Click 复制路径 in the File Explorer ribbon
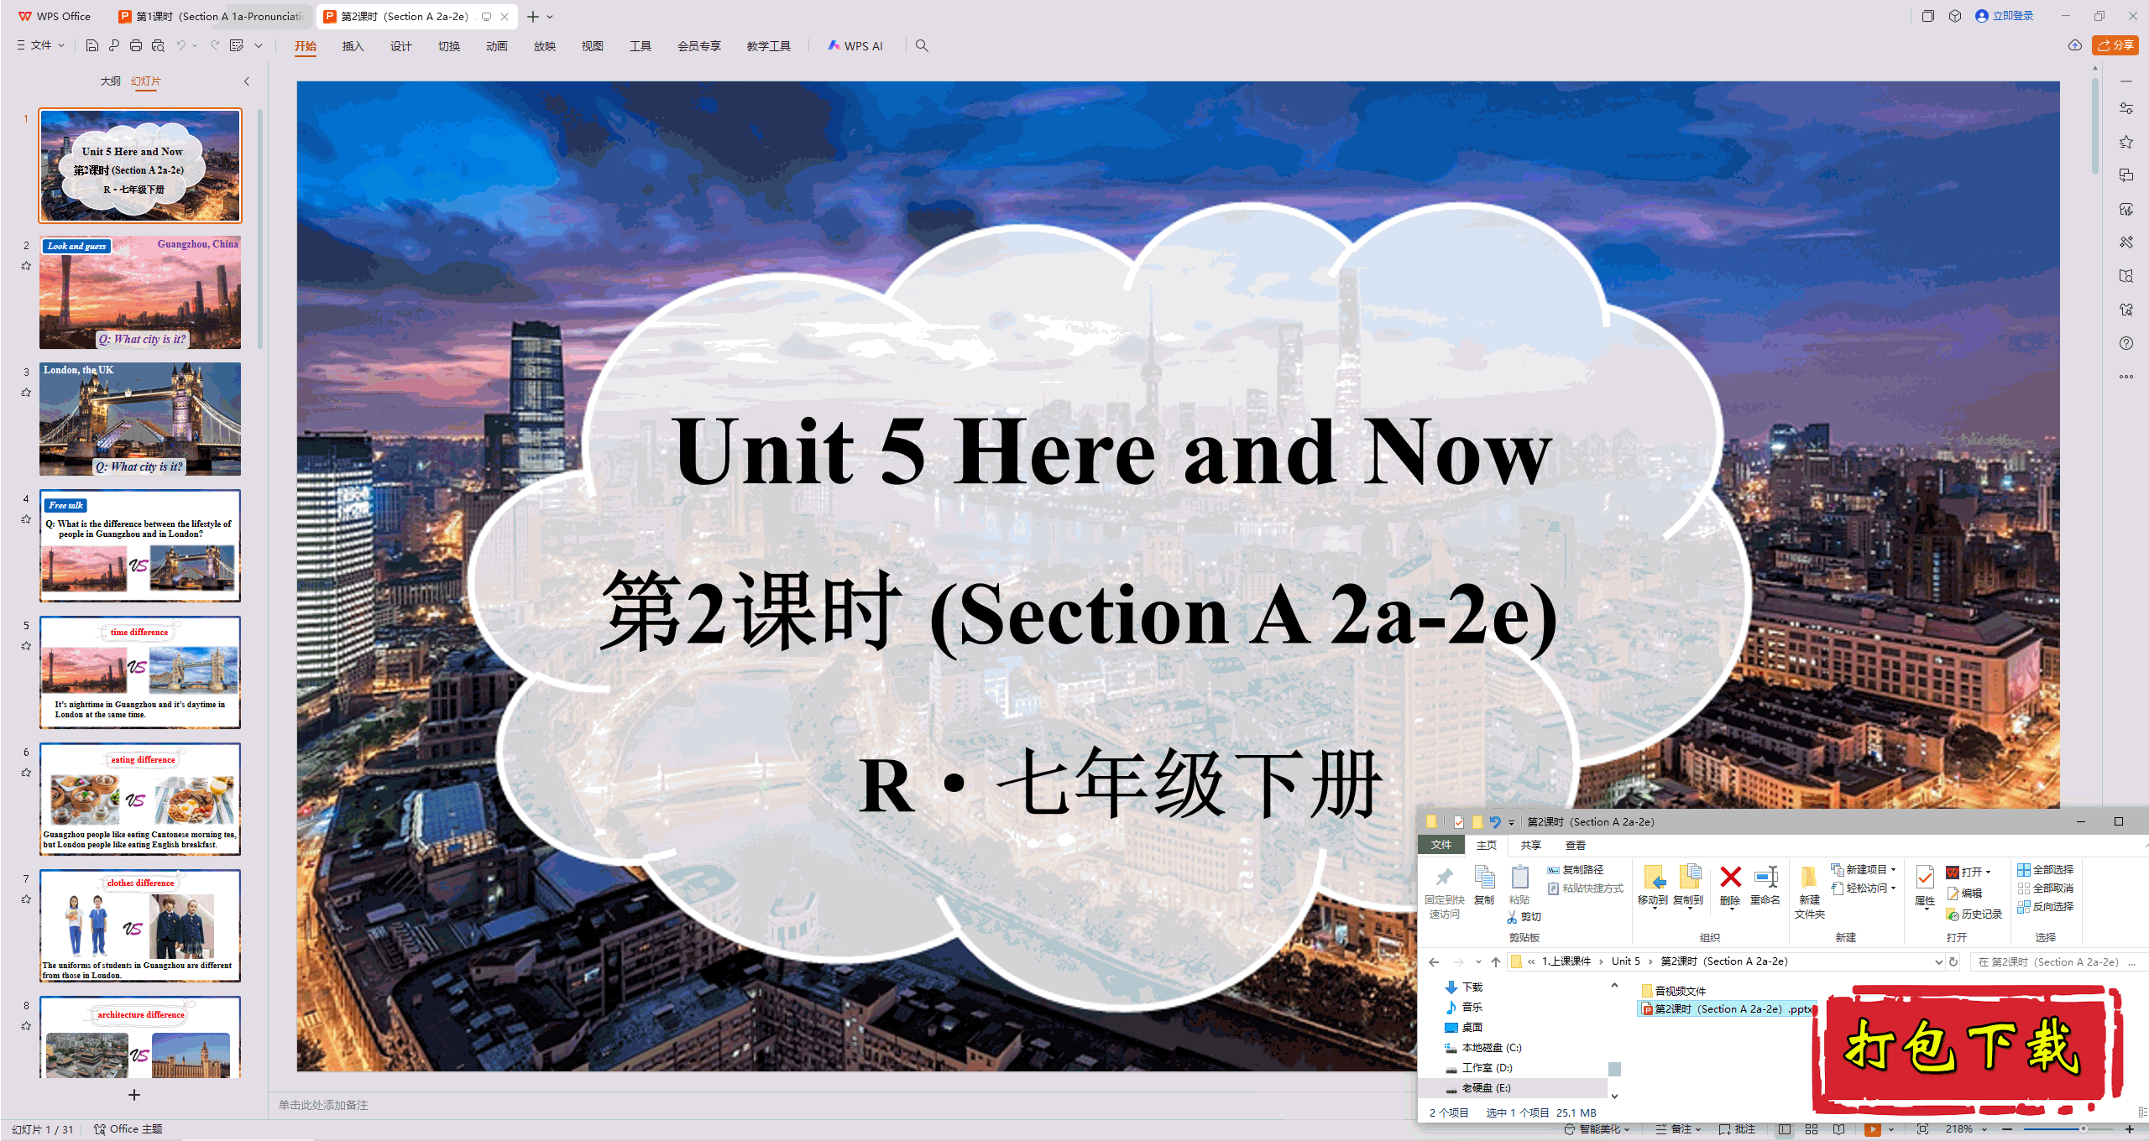 pos(1576,869)
